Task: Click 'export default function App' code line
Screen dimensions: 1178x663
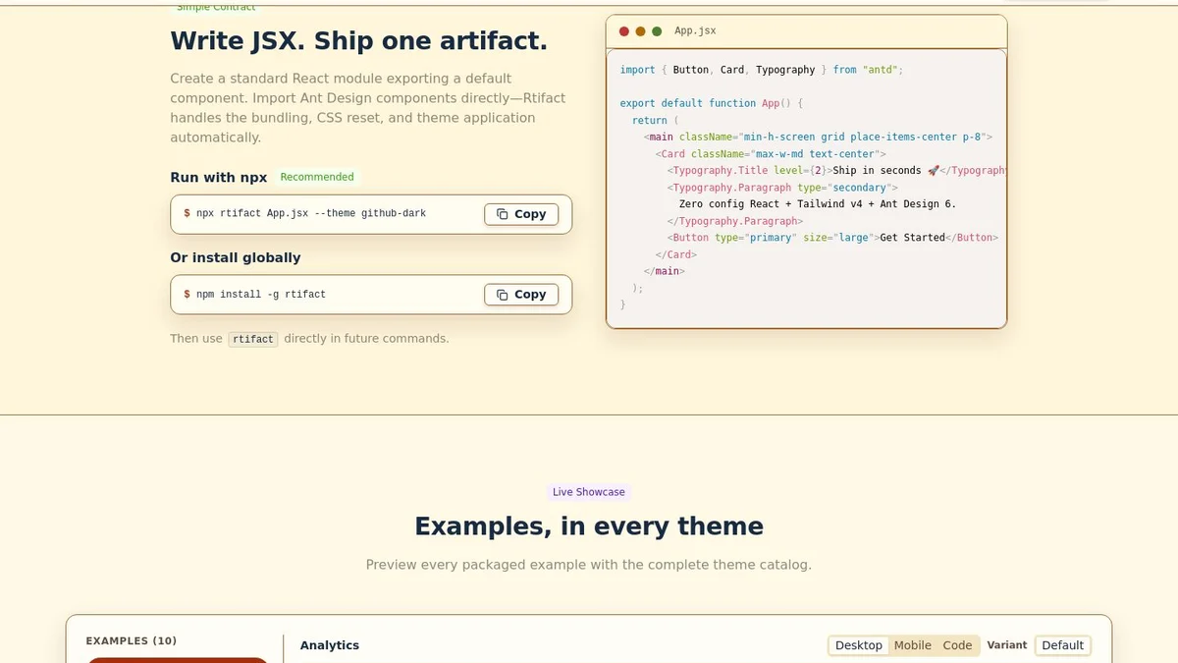Action: click(x=712, y=103)
